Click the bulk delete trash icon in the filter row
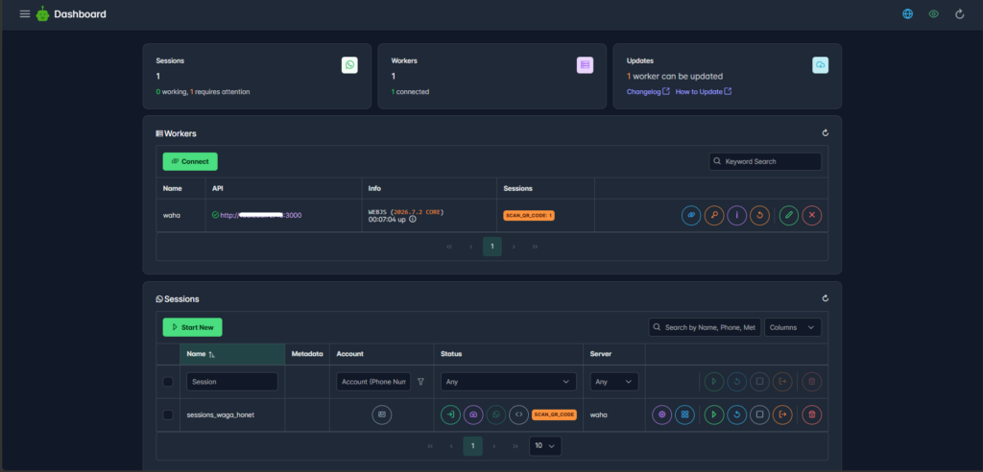This screenshot has width=983, height=472. 812,381
